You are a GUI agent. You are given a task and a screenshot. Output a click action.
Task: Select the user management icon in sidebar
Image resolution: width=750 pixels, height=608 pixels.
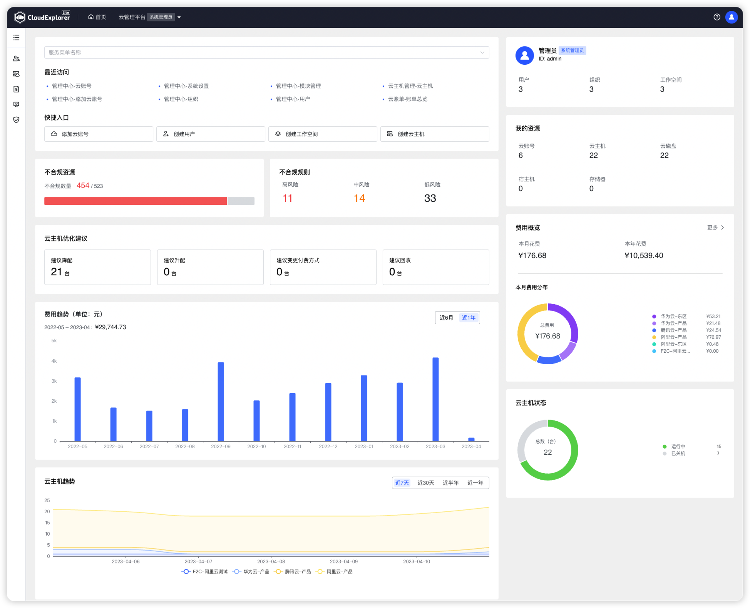pos(16,58)
